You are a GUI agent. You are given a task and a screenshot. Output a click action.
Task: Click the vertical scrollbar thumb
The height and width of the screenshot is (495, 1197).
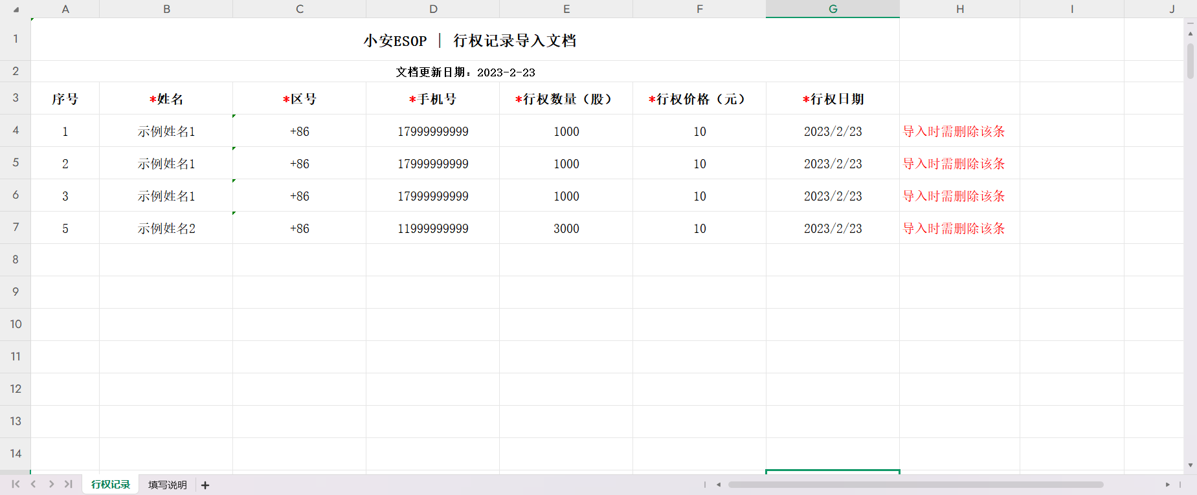(x=1190, y=61)
